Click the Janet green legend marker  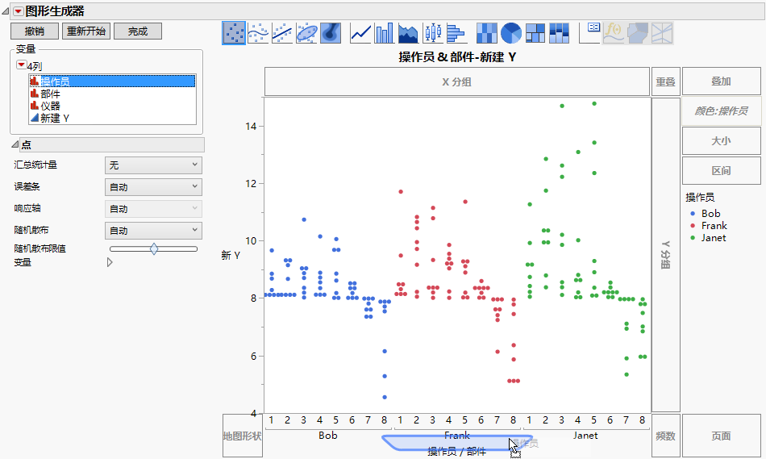[x=693, y=238]
